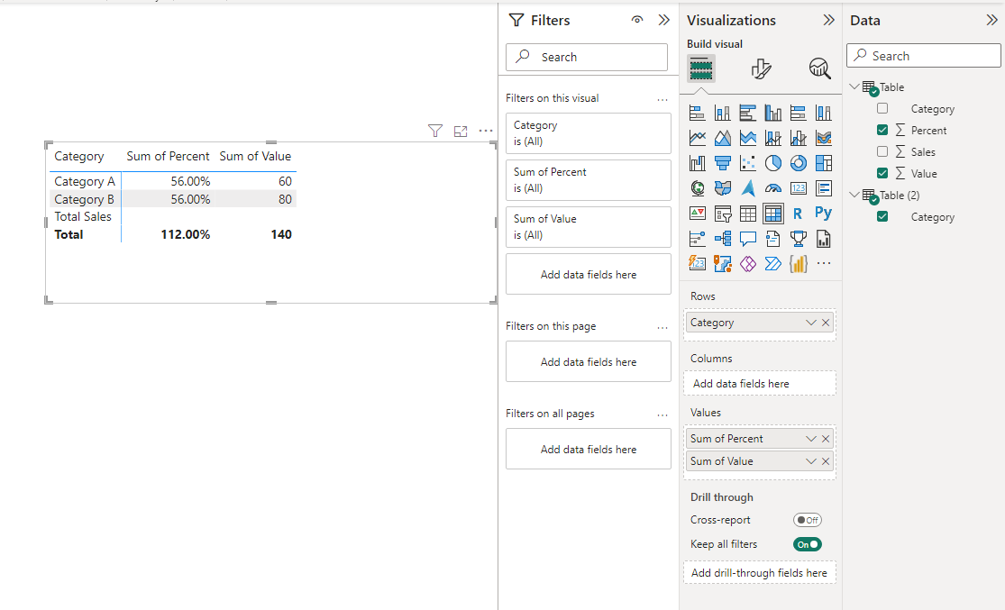The height and width of the screenshot is (610, 1005).
Task: Open Filters on this visual options
Action: point(662,99)
